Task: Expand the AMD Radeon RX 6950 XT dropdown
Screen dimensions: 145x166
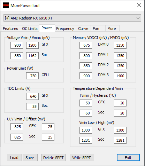Action: [x=72, y=18]
